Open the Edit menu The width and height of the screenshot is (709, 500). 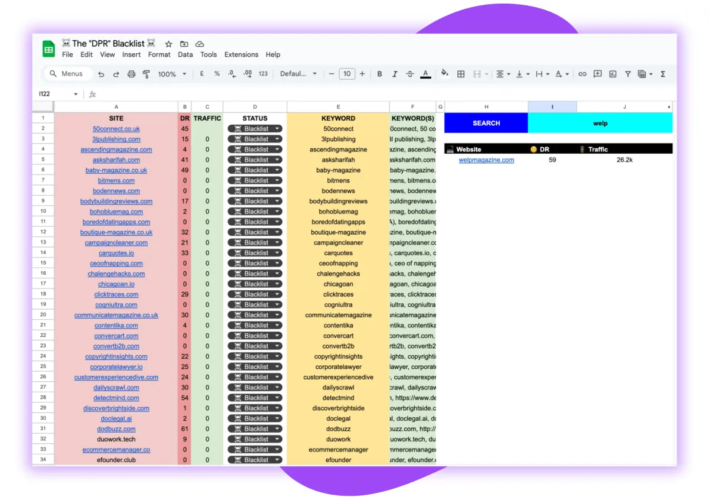tap(87, 54)
